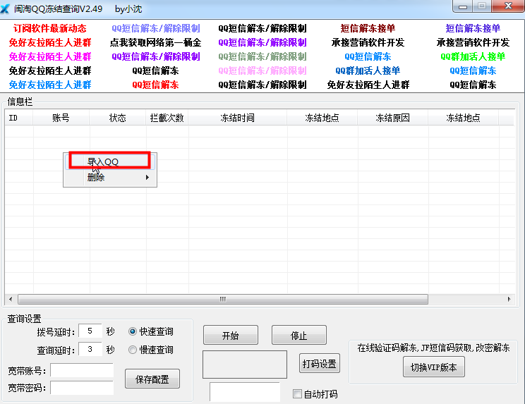The height and width of the screenshot is (404, 525).
Task: Click the horizontal scrollbar left arrow
Action: pyautogui.click(x=11, y=299)
